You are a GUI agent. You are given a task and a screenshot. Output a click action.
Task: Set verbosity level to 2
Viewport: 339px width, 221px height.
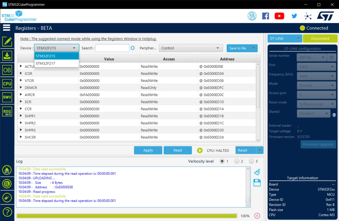pos(237,161)
